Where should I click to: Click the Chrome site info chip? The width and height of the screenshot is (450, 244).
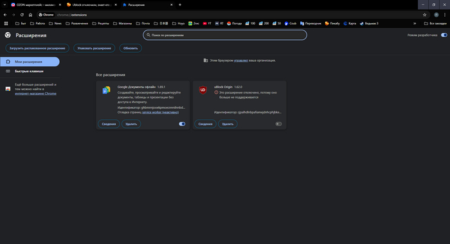(46, 15)
